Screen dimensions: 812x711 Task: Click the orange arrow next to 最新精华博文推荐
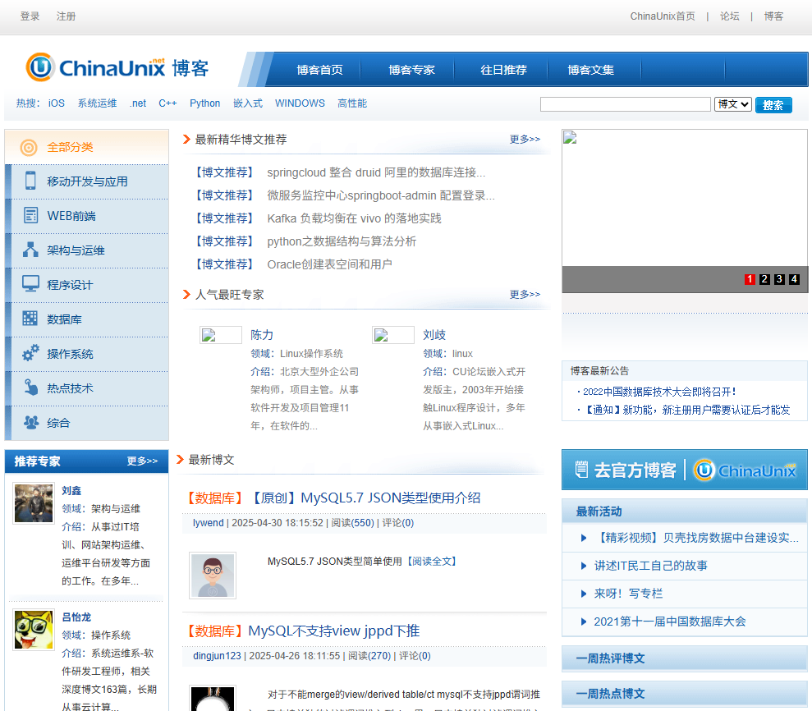click(x=186, y=140)
